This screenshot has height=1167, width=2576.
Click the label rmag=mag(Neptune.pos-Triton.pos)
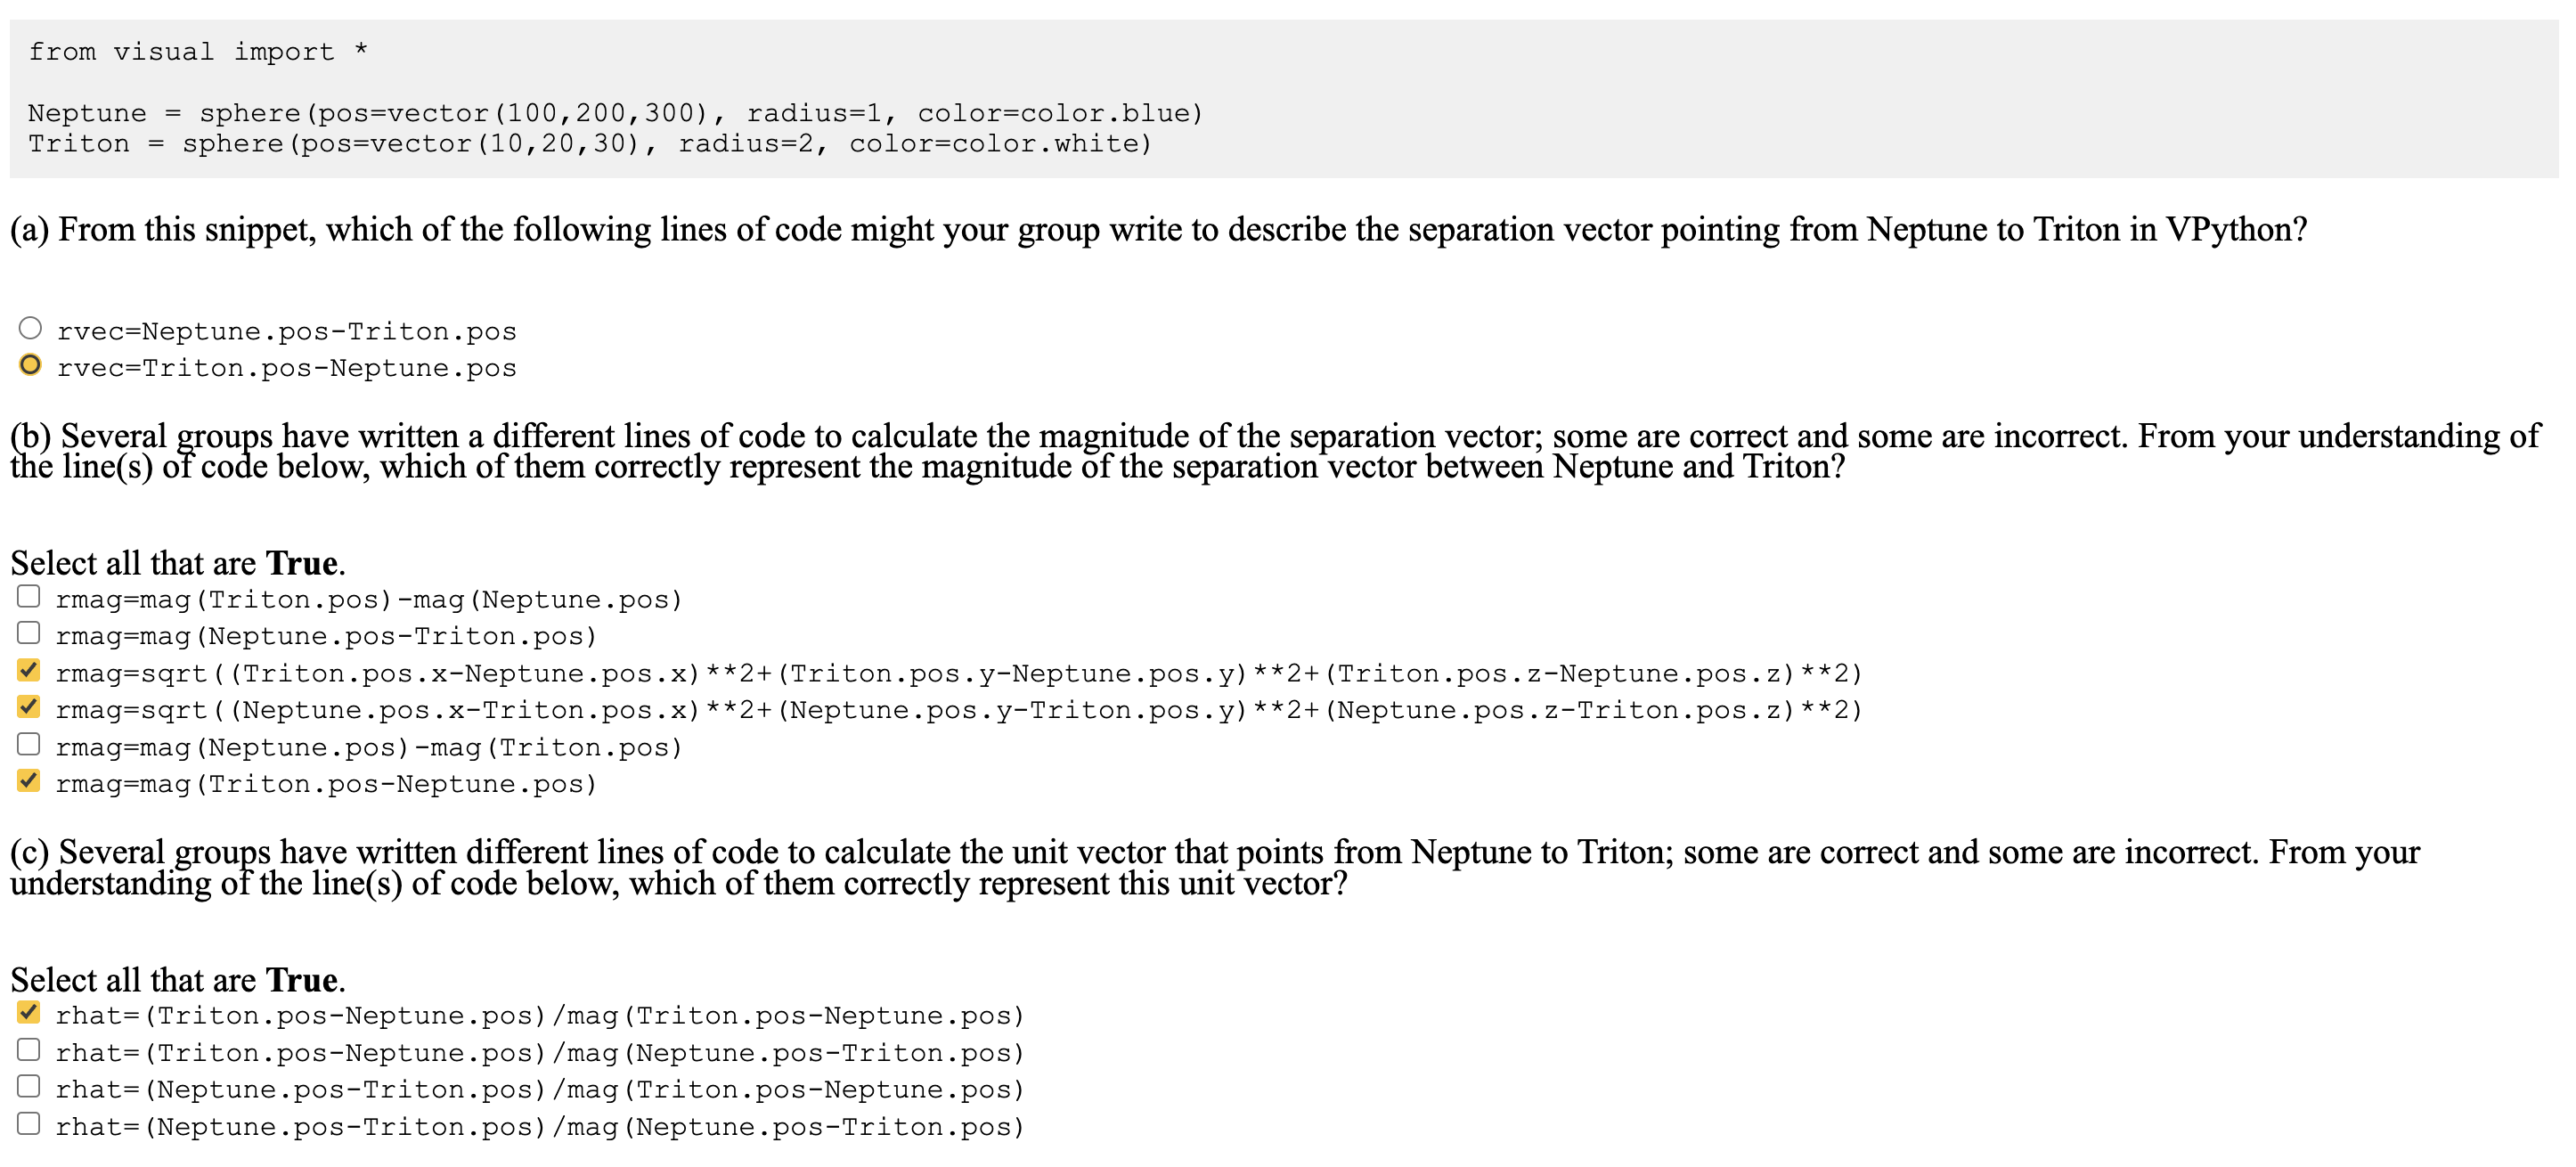point(326,634)
